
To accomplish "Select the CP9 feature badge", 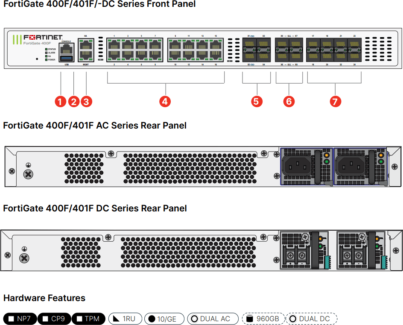I will tap(54, 319).
